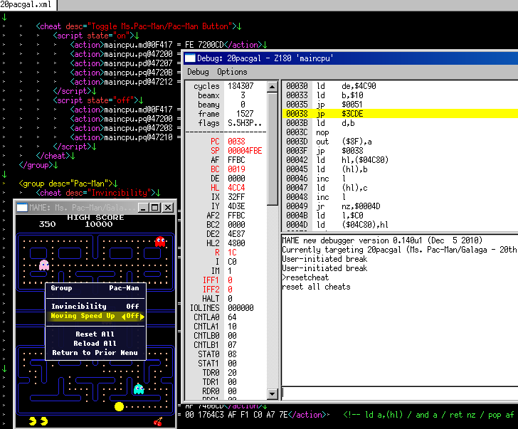
Task: Click the cherry bonus icon in game
Action: point(158,421)
